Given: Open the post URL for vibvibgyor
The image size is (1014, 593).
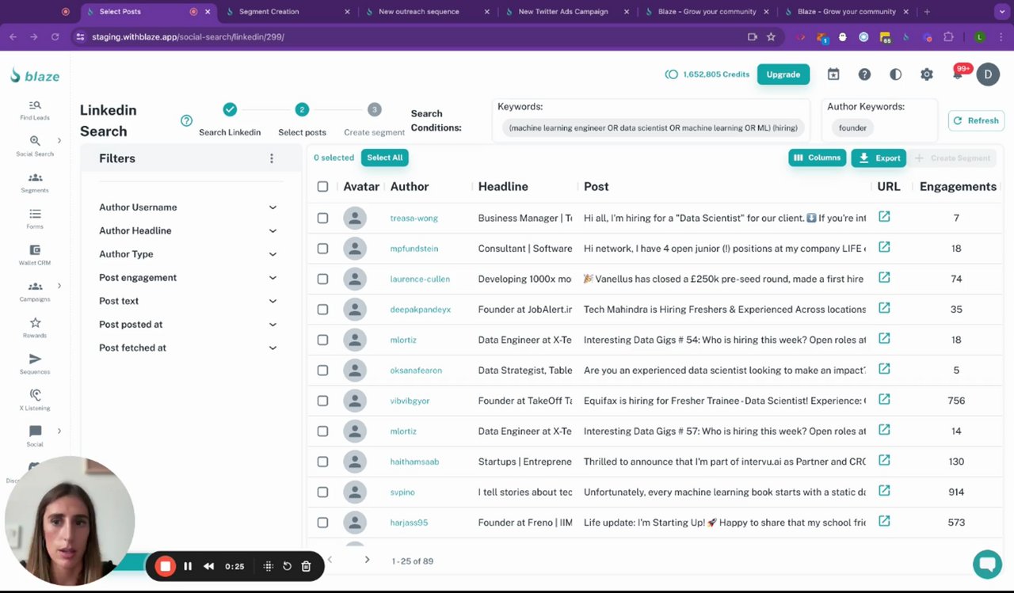Looking at the screenshot, I should tap(884, 400).
